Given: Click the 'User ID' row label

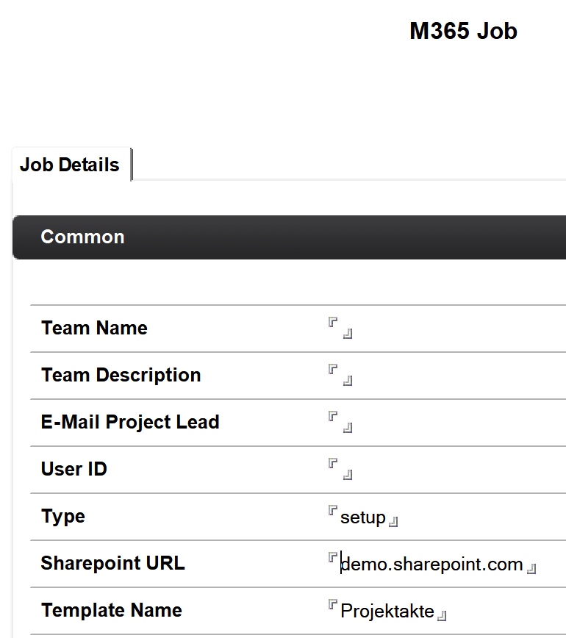Looking at the screenshot, I should [x=74, y=469].
